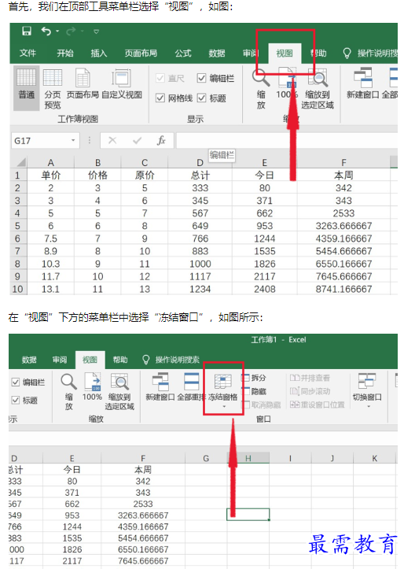Open the 文件 tab

pos(28,54)
